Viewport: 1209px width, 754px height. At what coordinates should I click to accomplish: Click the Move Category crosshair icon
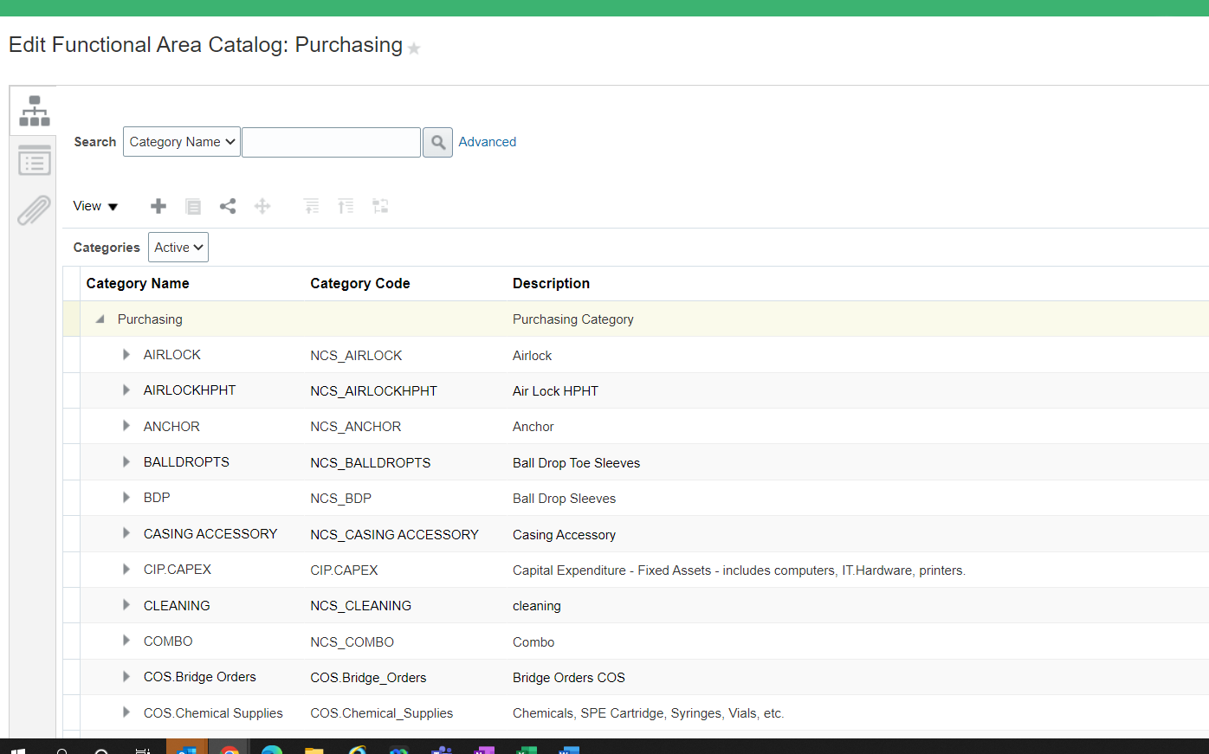(x=262, y=206)
